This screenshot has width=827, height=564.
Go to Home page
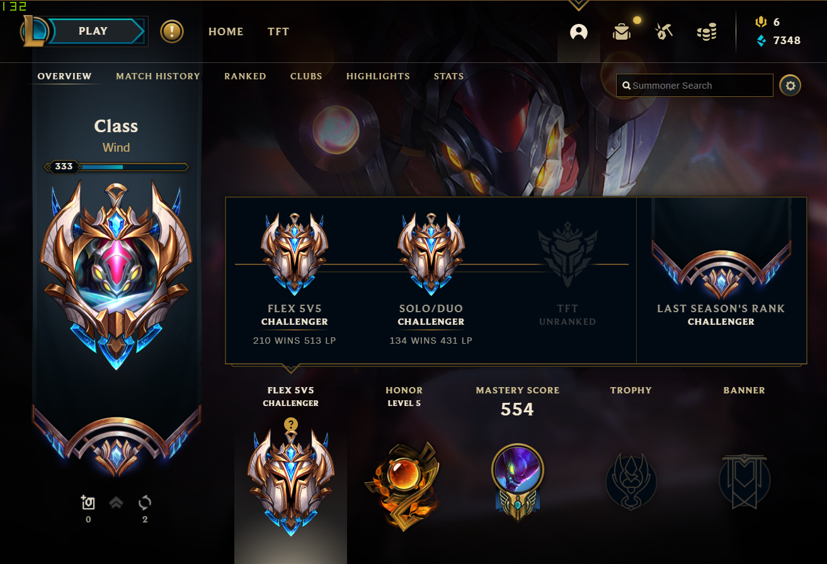coord(225,31)
